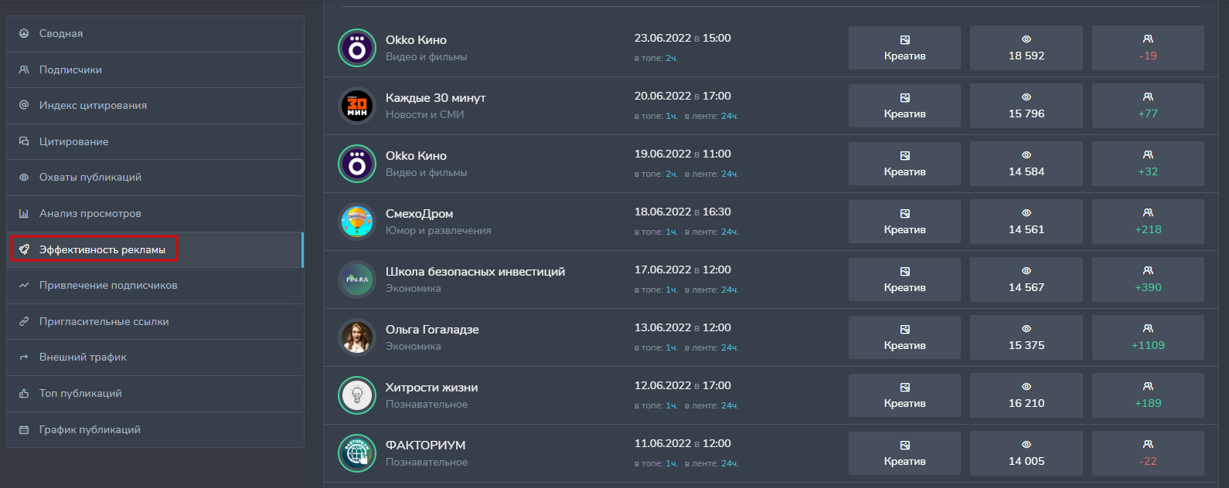Go to Привлечение подписчиков section
The width and height of the screenshot is (1229, 488).
pos(108,285)
